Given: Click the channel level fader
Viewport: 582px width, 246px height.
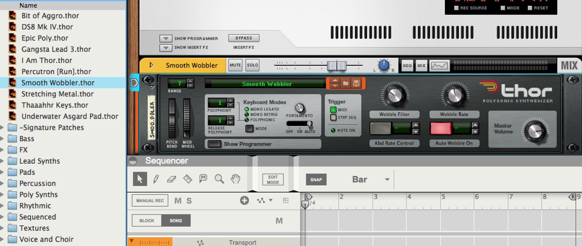Looking at the screenshot, I should click(x=337, y=65).
